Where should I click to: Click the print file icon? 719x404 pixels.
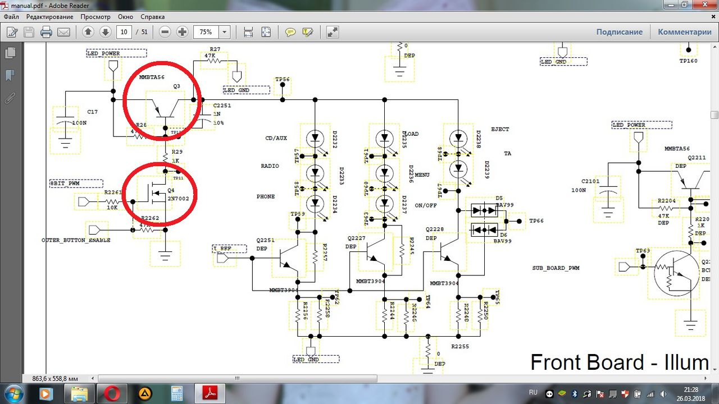(x=46, y=32)
